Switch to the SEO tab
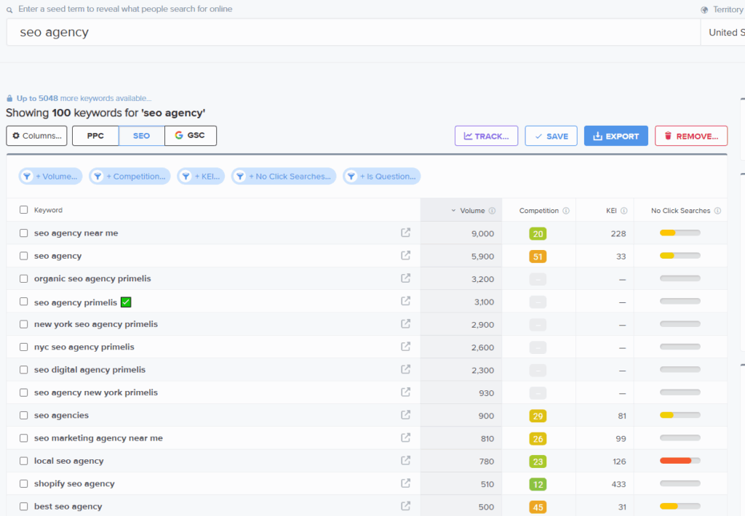Viewport: 745px width, 516px height. click(142, 136)
